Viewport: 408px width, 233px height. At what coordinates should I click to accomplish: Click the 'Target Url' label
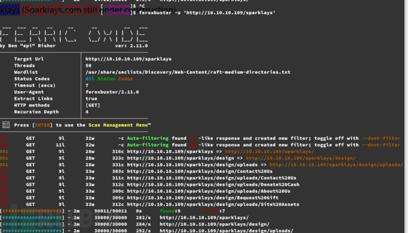29,59
